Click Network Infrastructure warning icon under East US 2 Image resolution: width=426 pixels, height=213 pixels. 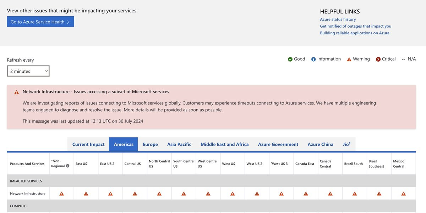[x=110, y=194]
